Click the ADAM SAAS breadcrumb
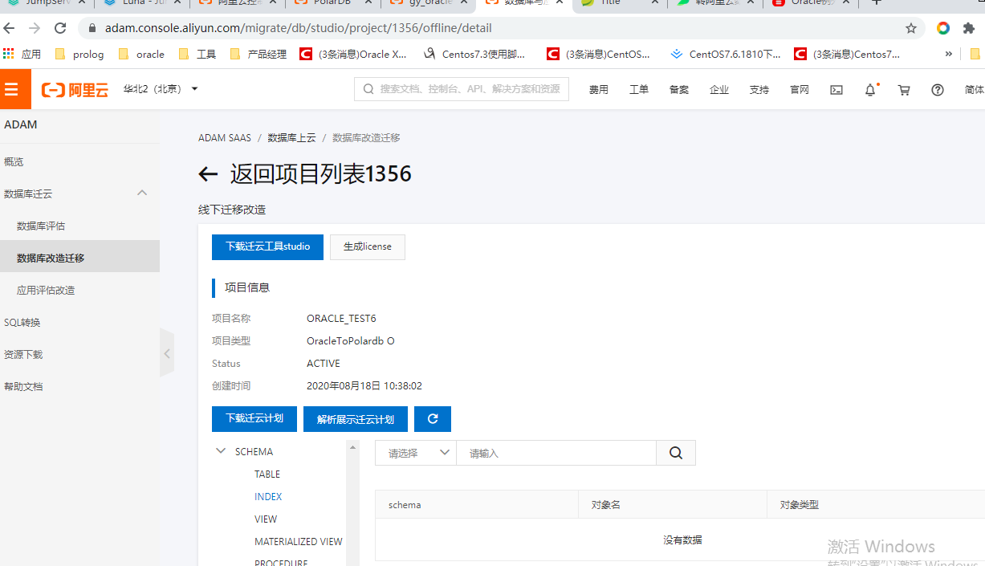 click(x=225, y=138)
